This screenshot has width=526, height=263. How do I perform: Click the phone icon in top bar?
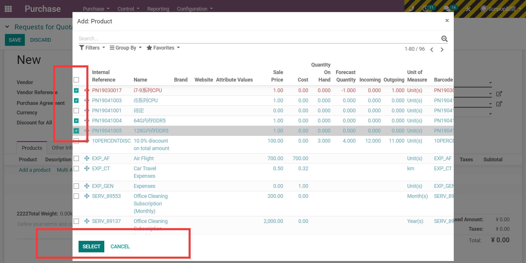click(411, 9)
